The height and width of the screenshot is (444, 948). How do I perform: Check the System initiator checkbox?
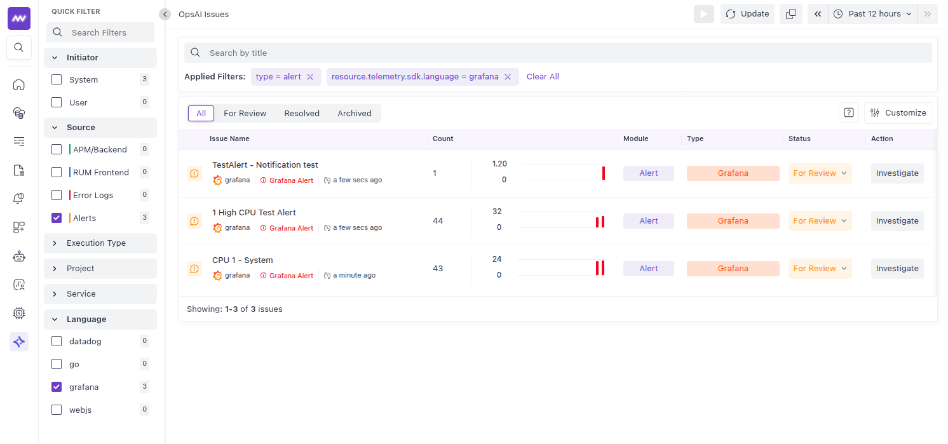point(57,79)
